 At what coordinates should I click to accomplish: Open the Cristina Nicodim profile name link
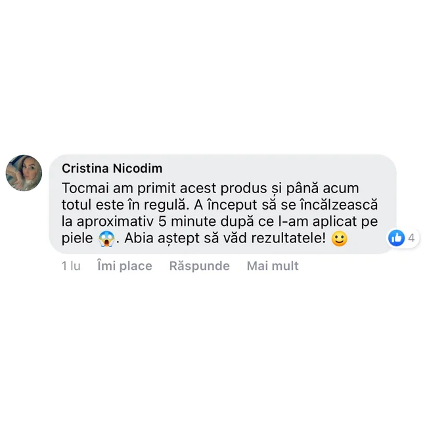tap(112, 168)
